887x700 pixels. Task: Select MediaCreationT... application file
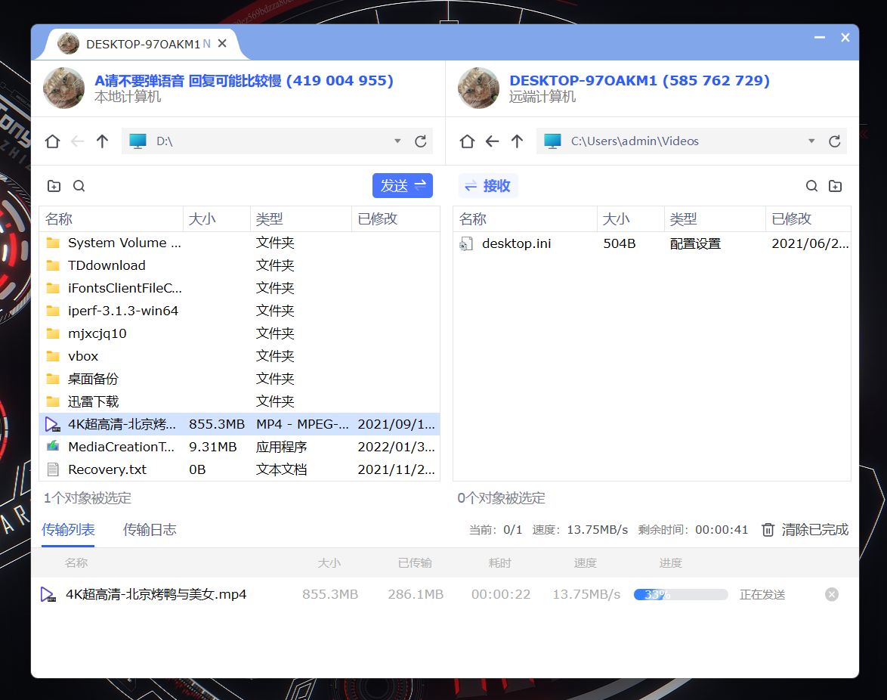pos(240,447)
